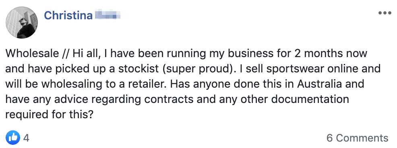Click the word wholesaling in the third line

tap(72, 84)
